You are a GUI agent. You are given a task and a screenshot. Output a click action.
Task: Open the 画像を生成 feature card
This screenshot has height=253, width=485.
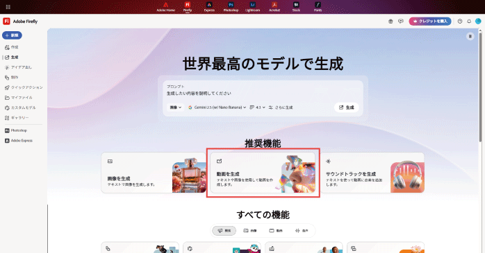click(x=154, y=173)
